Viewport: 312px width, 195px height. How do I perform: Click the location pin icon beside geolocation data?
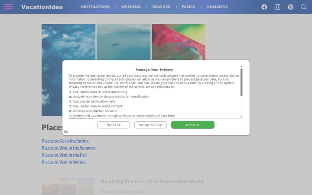click(x=70, y=101)
